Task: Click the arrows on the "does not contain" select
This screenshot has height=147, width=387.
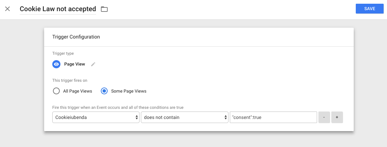Action: 225,117
